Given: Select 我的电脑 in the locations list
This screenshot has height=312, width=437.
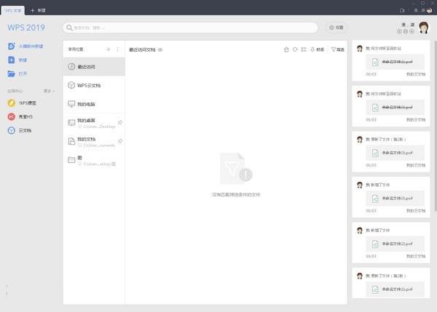Looking at the screenshot, I should [94, 104].
